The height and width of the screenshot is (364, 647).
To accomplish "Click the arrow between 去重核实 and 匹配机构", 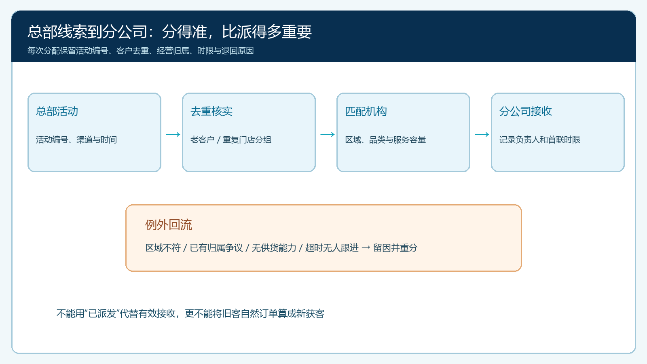I will (328, 134).
